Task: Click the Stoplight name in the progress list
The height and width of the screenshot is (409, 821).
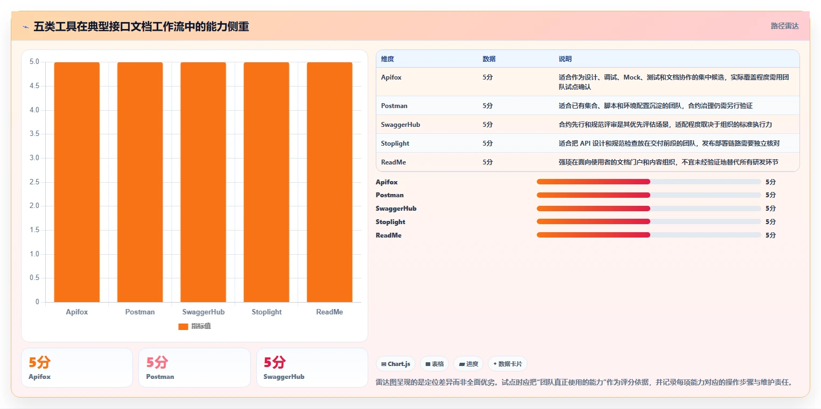Action: coord(390,222)
